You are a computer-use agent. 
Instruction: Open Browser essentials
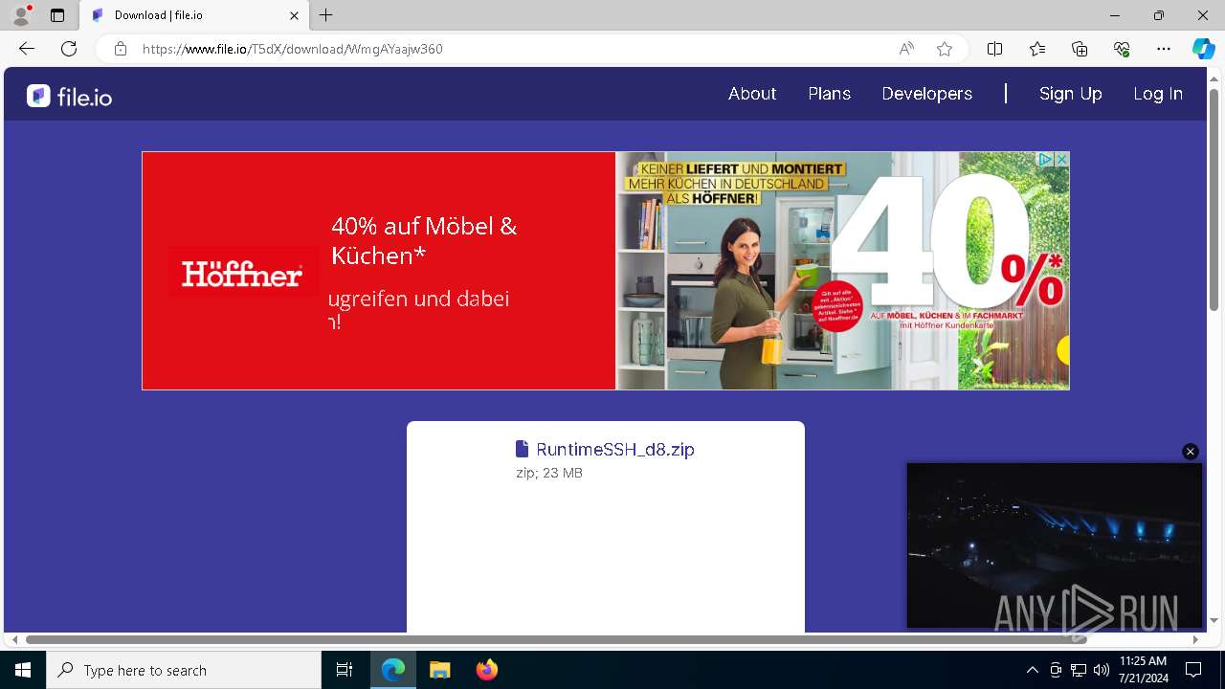coord(1122,49)
